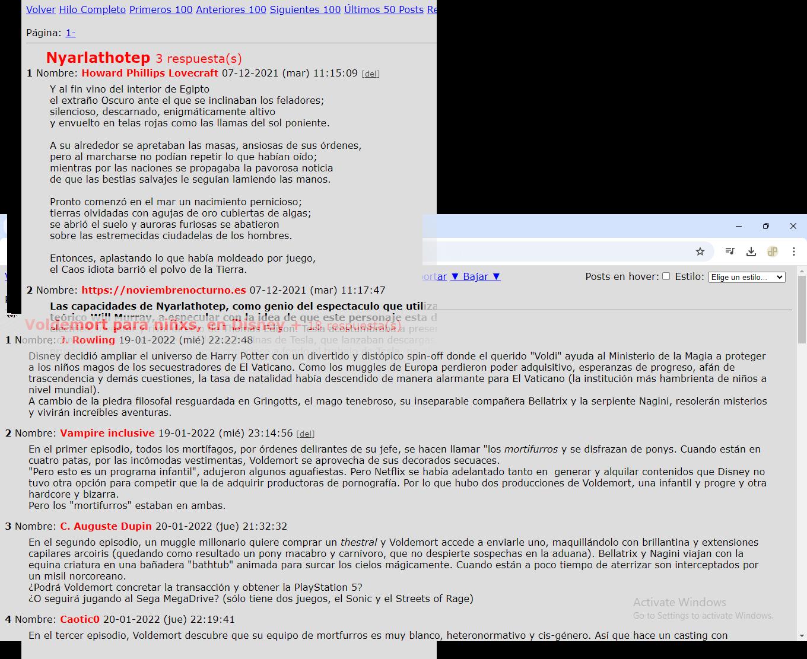Go to 'Primeros 100' posts
The width and height of the screenshot is (807, 659).
[x=161, y=9]
